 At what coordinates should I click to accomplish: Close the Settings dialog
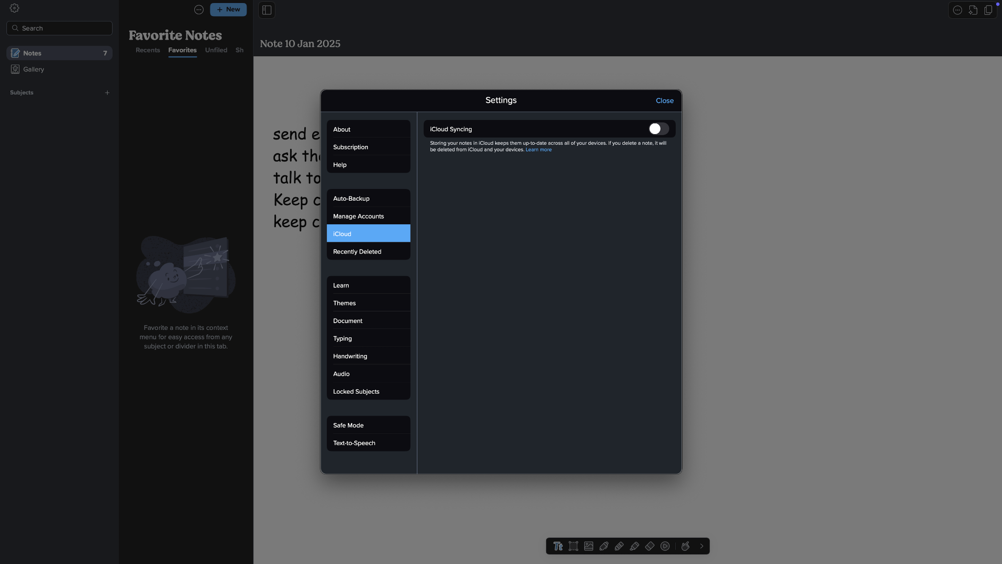coord(664,100)
